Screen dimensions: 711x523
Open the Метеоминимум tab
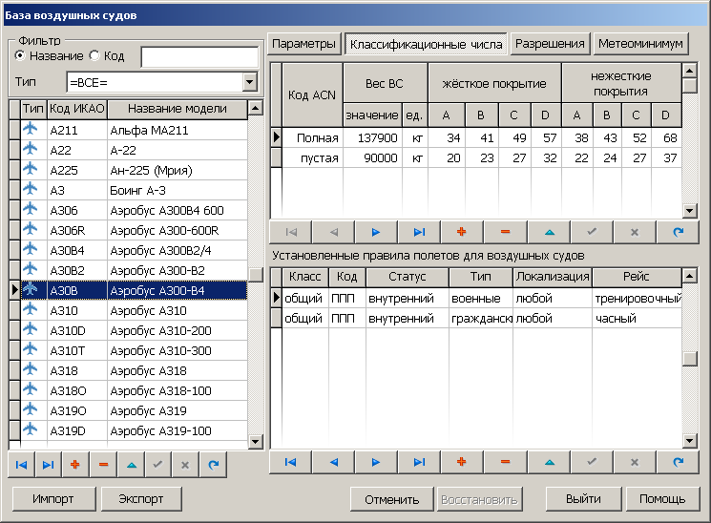pos(640,44)
